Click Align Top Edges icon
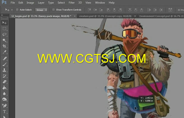Image resolution: width=184 pixels, height=118 pixels. (89, 10)
